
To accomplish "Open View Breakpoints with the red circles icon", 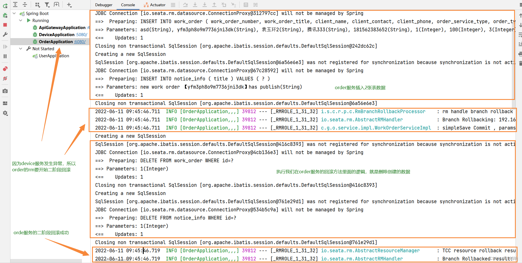I will tap(5, 69).
